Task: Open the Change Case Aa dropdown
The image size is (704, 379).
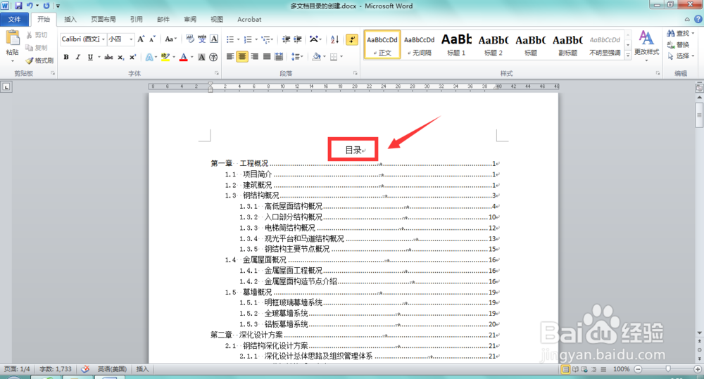Action: pos(170,39)
